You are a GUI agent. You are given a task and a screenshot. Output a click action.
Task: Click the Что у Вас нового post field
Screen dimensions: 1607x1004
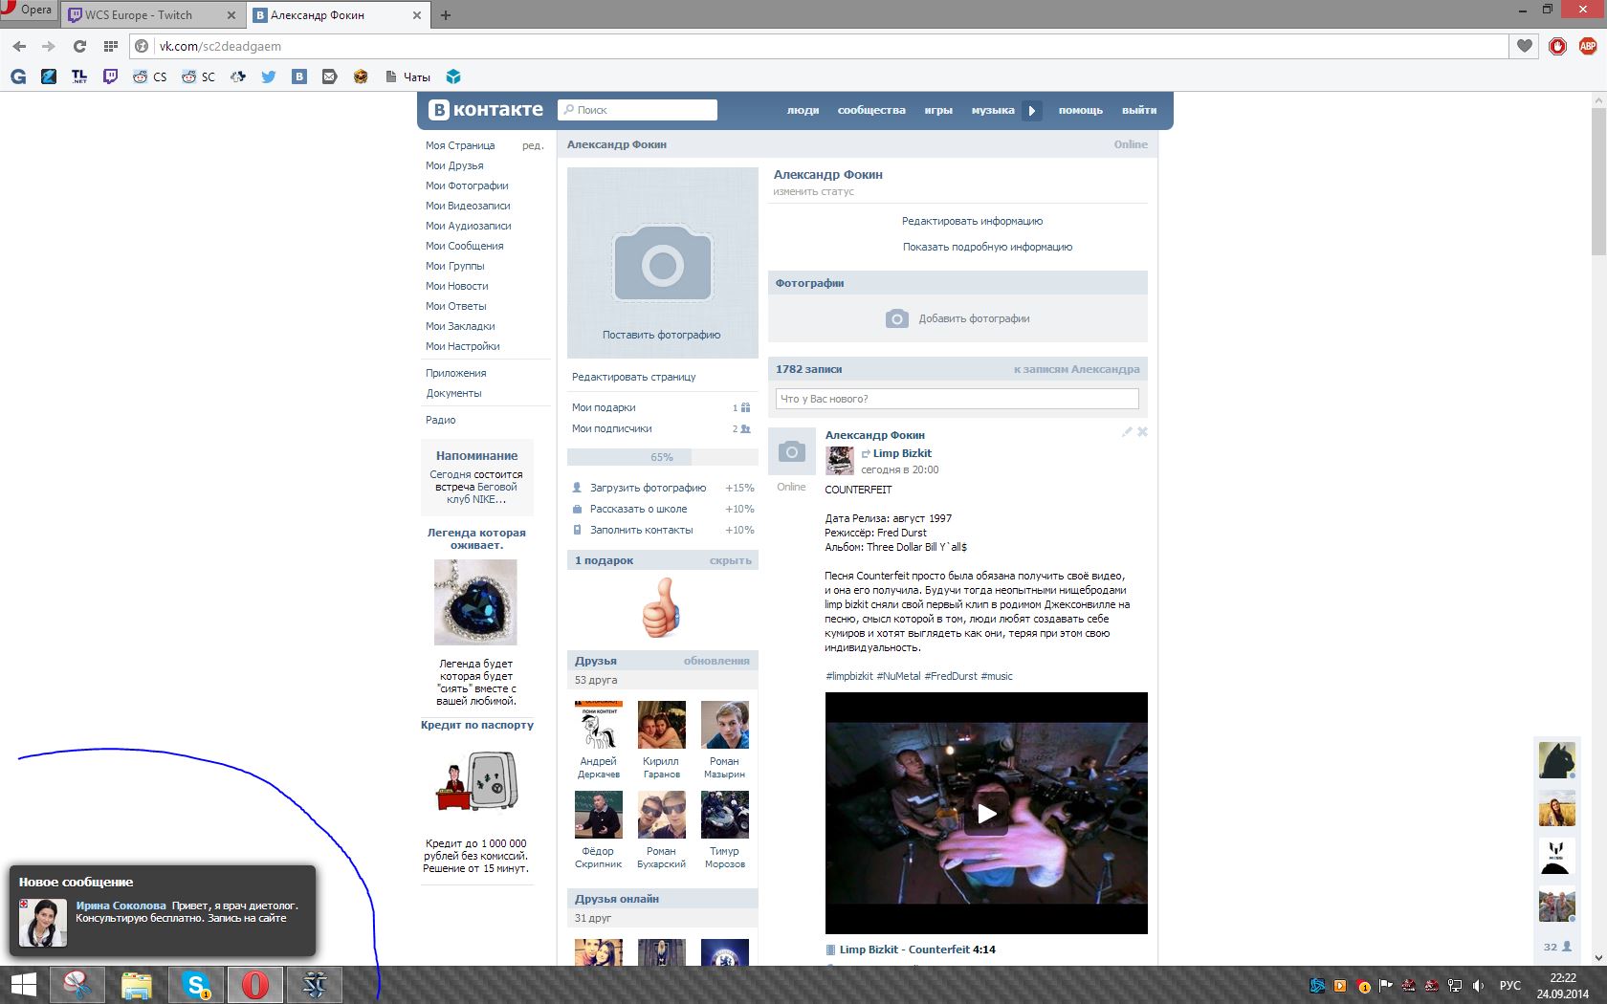click(958, 399)
